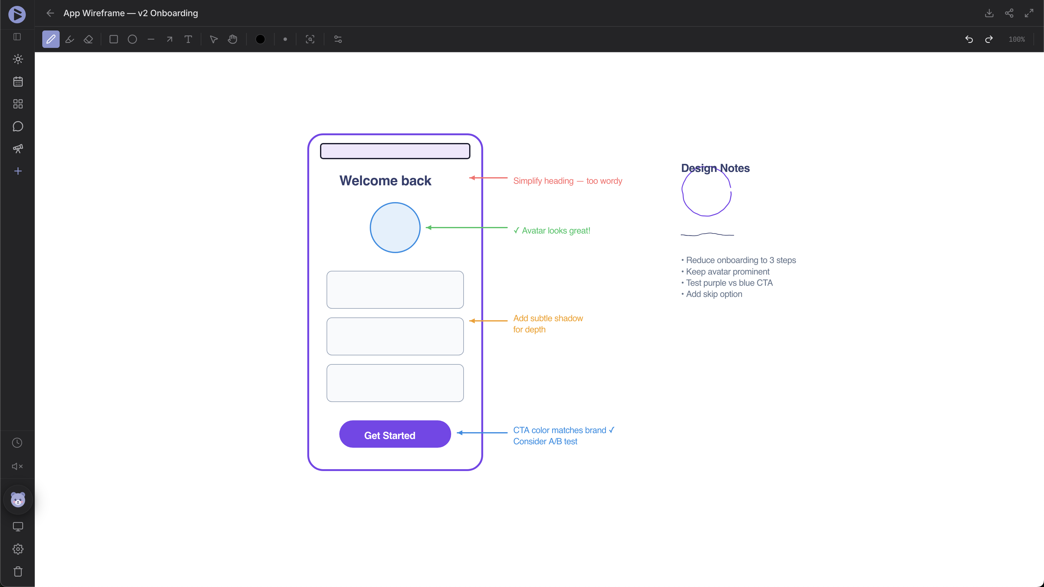Switch to the Eraser tool
1044x587 pixels.
(88, 39)
